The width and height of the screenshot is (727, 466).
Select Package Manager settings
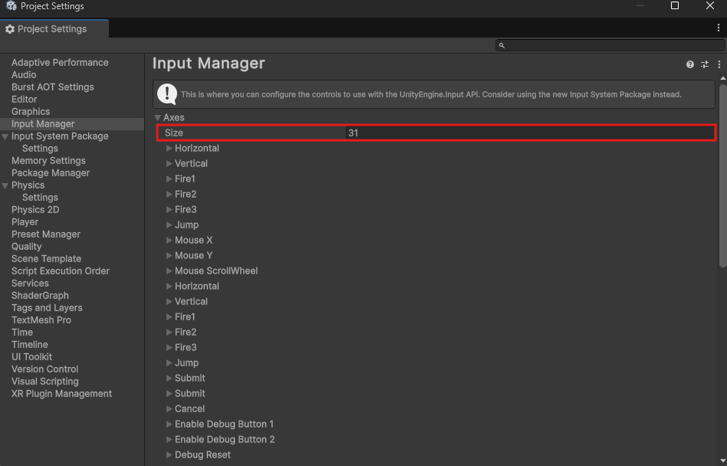(x=51, y=172)
